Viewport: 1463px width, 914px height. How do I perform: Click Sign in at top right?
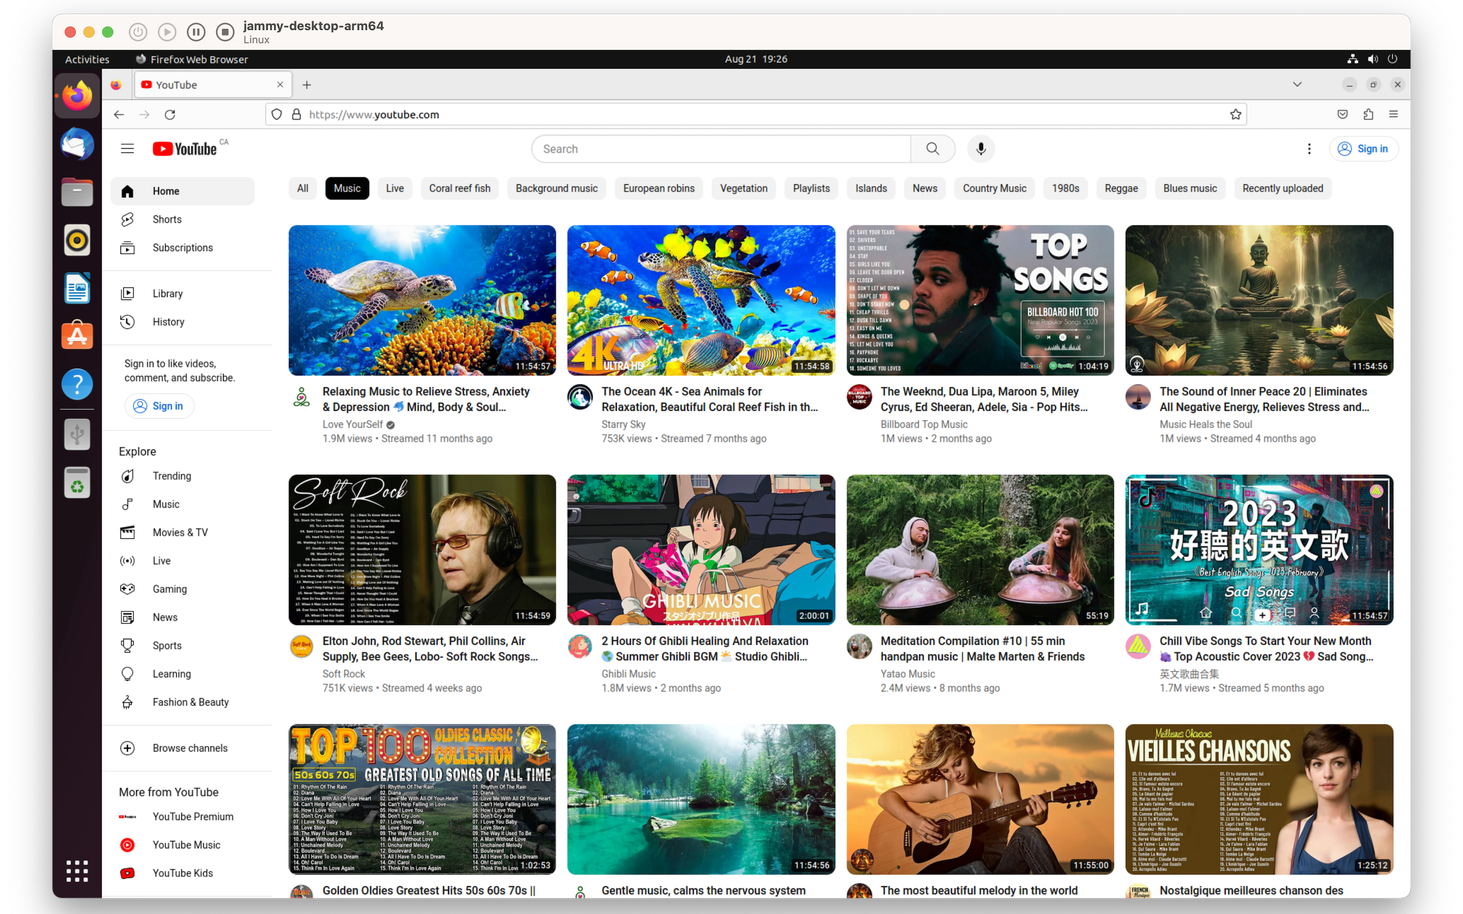pos(1363,149)
